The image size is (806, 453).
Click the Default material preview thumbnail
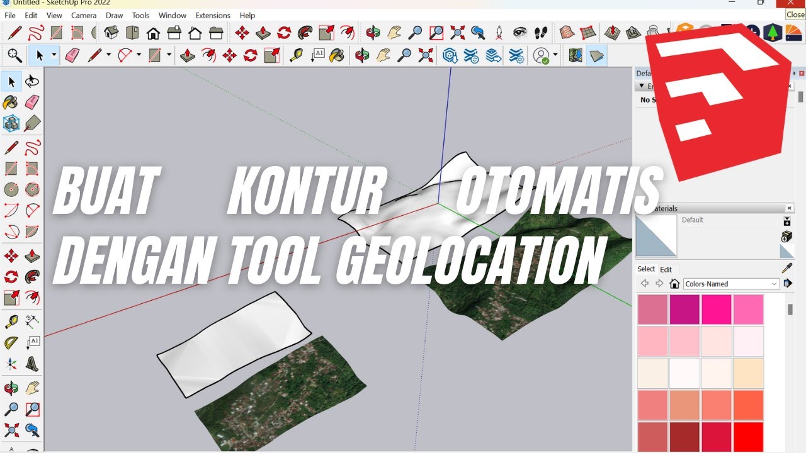[656, 237]
